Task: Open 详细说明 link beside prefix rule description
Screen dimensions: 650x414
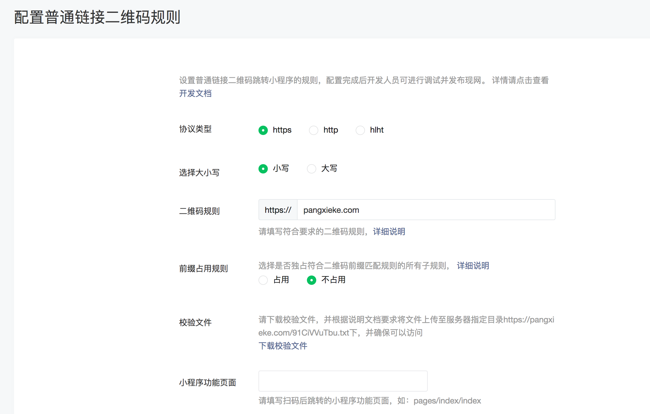Action: 473,266
